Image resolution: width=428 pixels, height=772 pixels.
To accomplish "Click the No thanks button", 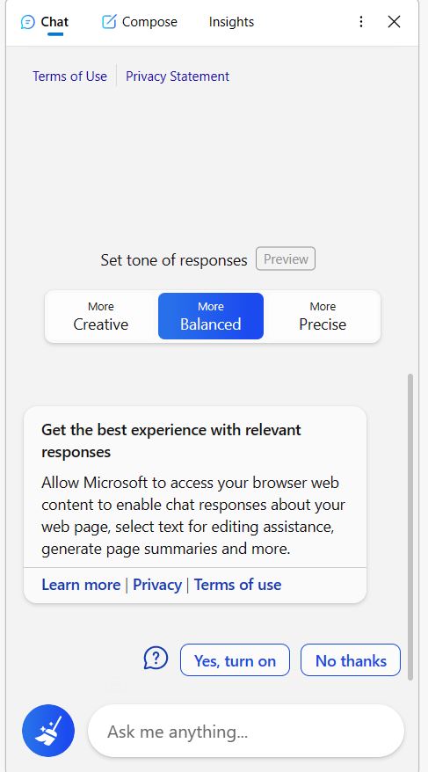I will (x=351, y=660).
